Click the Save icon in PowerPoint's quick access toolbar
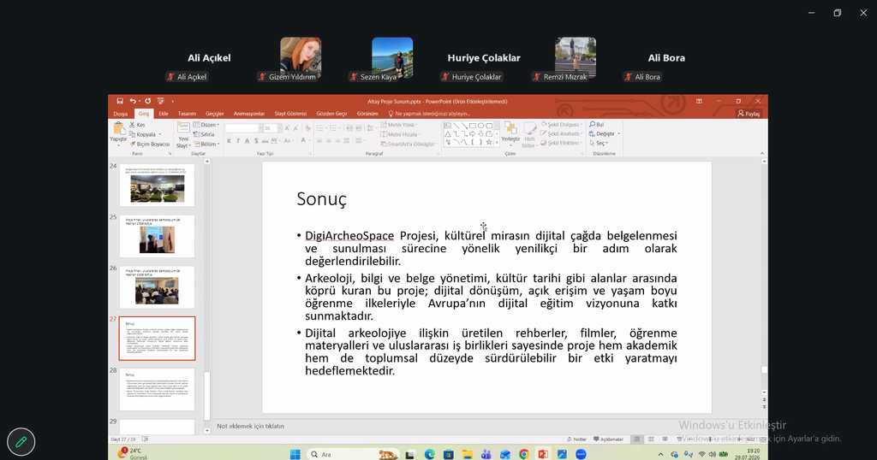The image size is (877, 460). pyautogui.click(x=120, y=101)
